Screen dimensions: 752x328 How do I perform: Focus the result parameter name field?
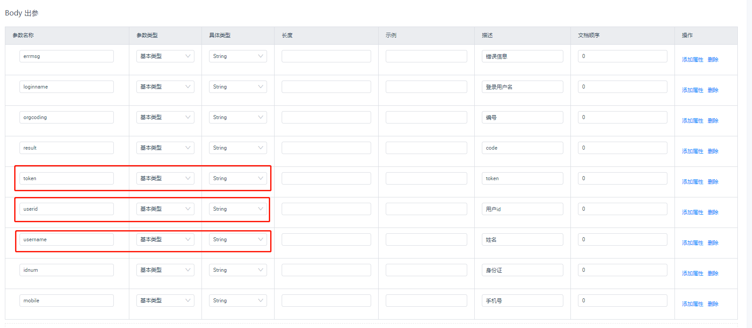click(66, 148)
